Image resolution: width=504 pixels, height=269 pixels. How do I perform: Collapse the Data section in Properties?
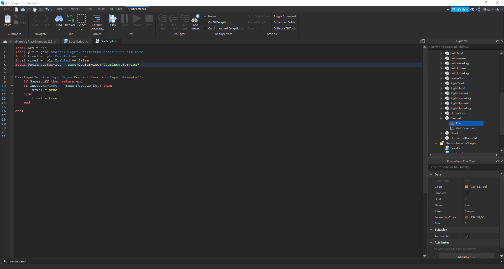pyautogui.click(x=431, y=174)
